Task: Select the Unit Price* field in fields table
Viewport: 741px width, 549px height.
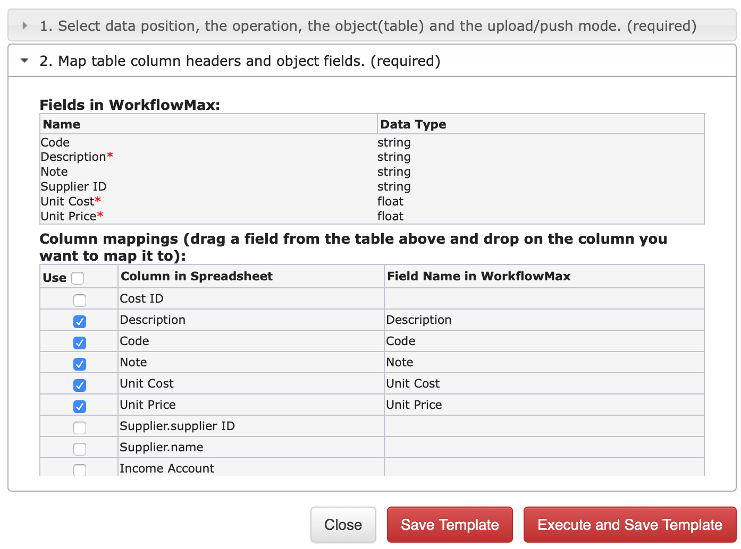Action: pyautogui.click(x=72, y=216)
